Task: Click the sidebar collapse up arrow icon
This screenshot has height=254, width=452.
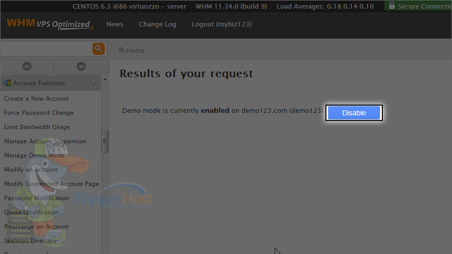Action: point(27,67)
